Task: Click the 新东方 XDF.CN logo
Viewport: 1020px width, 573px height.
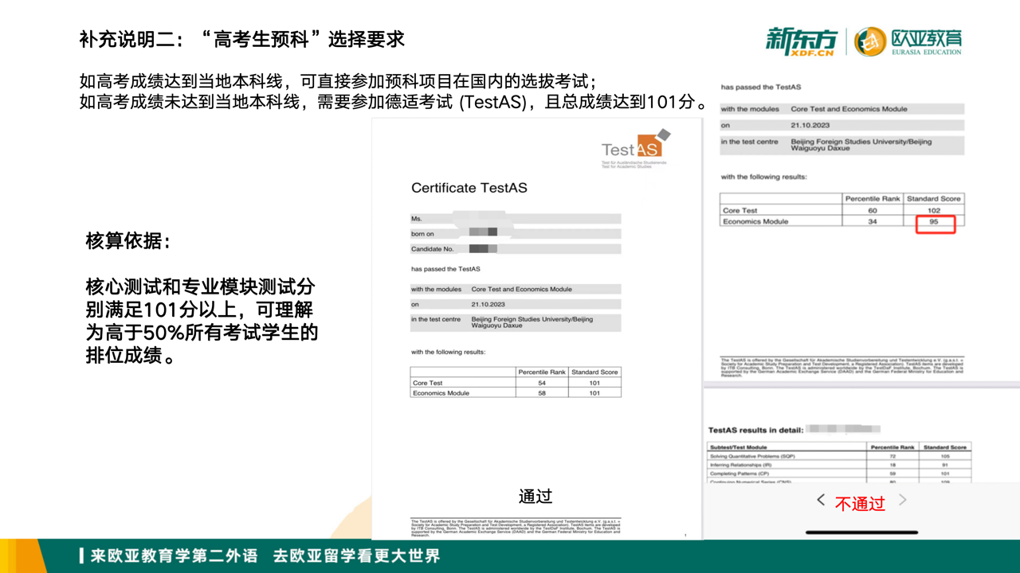Action: 802,41
